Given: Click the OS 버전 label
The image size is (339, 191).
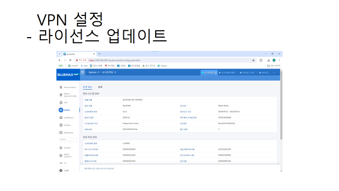Looking at the screenshot, I should (183, 124).
